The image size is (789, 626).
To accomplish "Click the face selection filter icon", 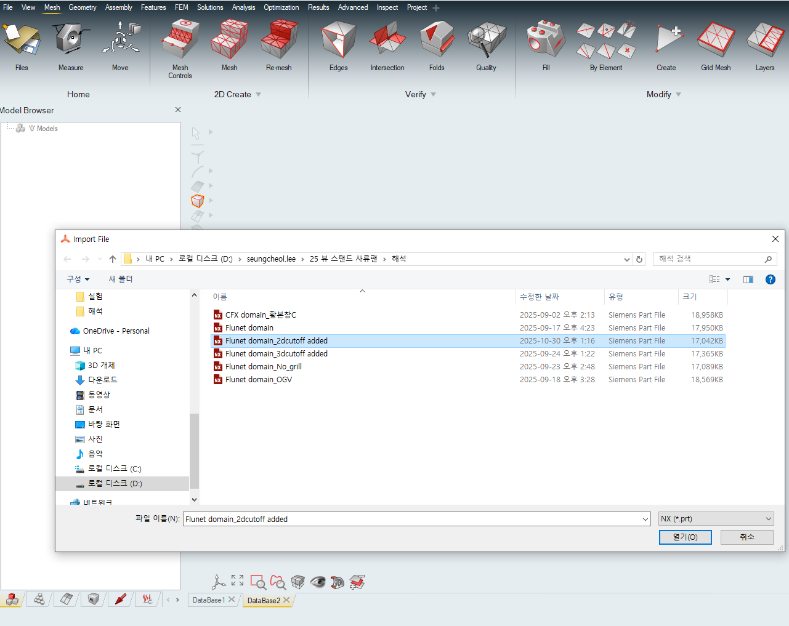I will [197, 186].
